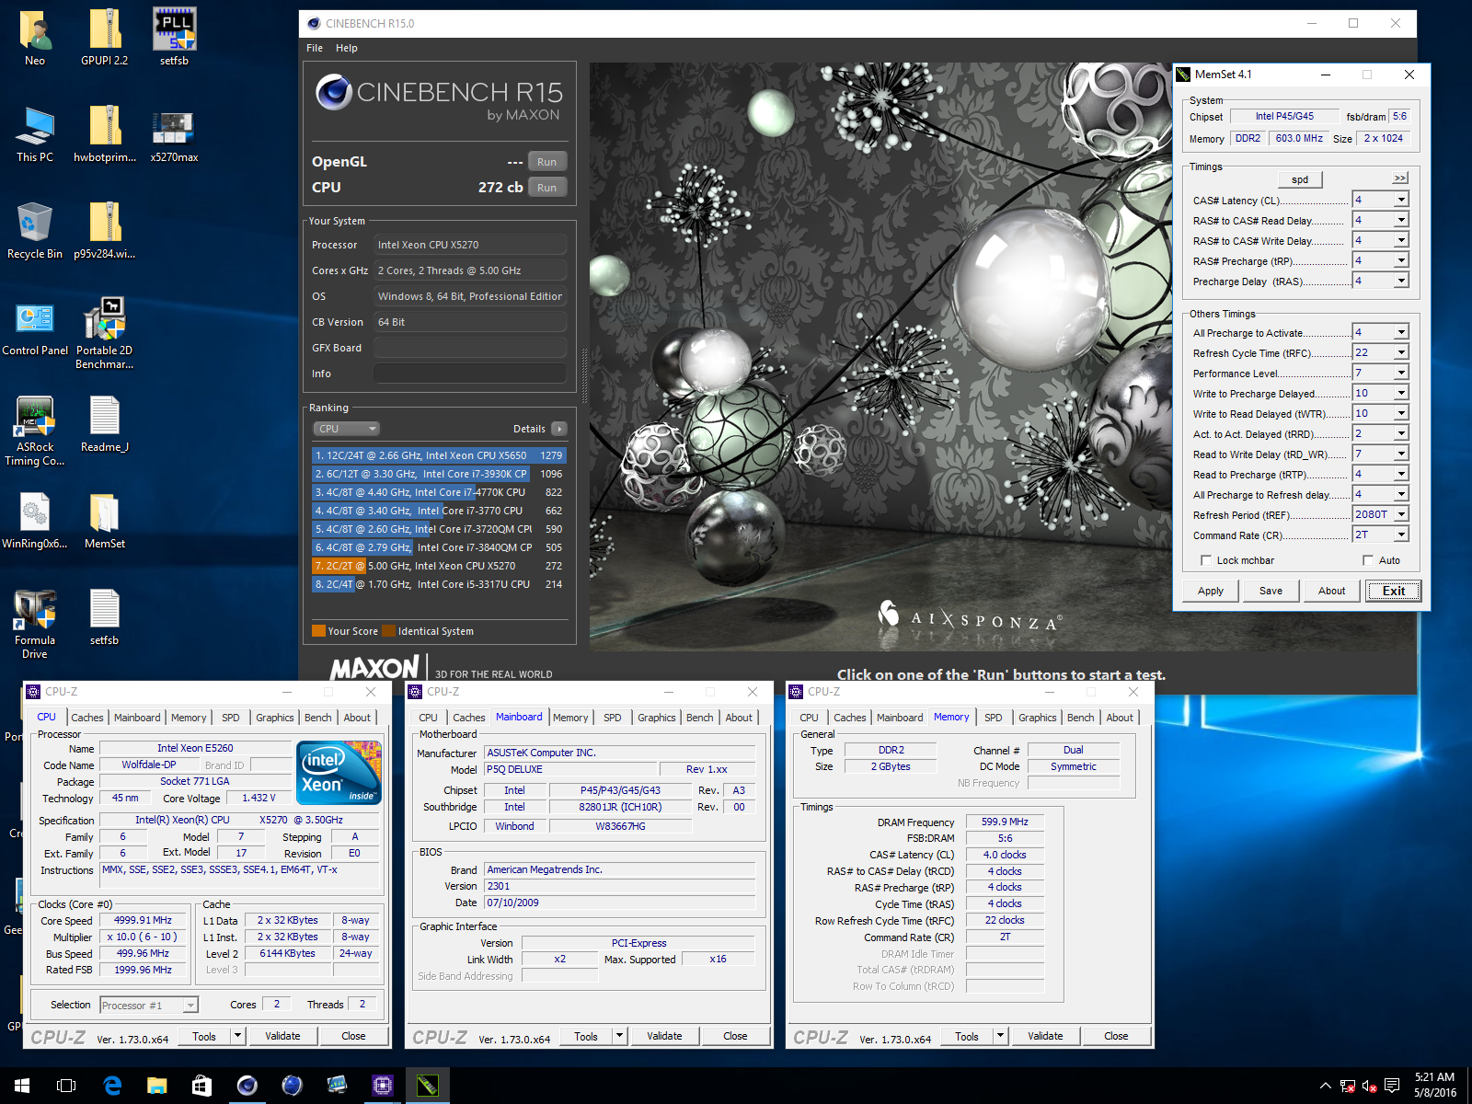Launch Portable 2D Benchmark icon
This screenshot has height=1104, width=1472.
point(105,333)
